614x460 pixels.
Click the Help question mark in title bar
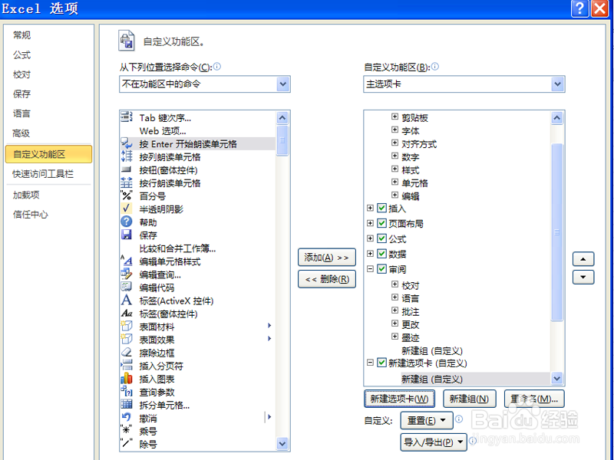click(580, 8)
